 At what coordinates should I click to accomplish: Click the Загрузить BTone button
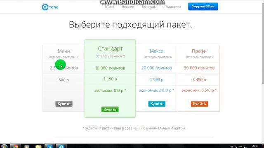click(203, 7)
